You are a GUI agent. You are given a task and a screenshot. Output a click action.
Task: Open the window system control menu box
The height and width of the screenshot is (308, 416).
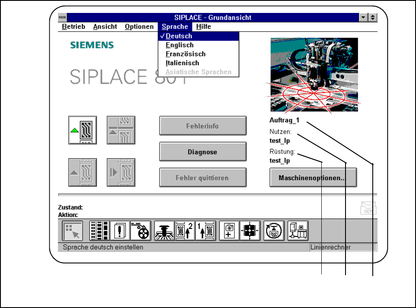[62, 17]
